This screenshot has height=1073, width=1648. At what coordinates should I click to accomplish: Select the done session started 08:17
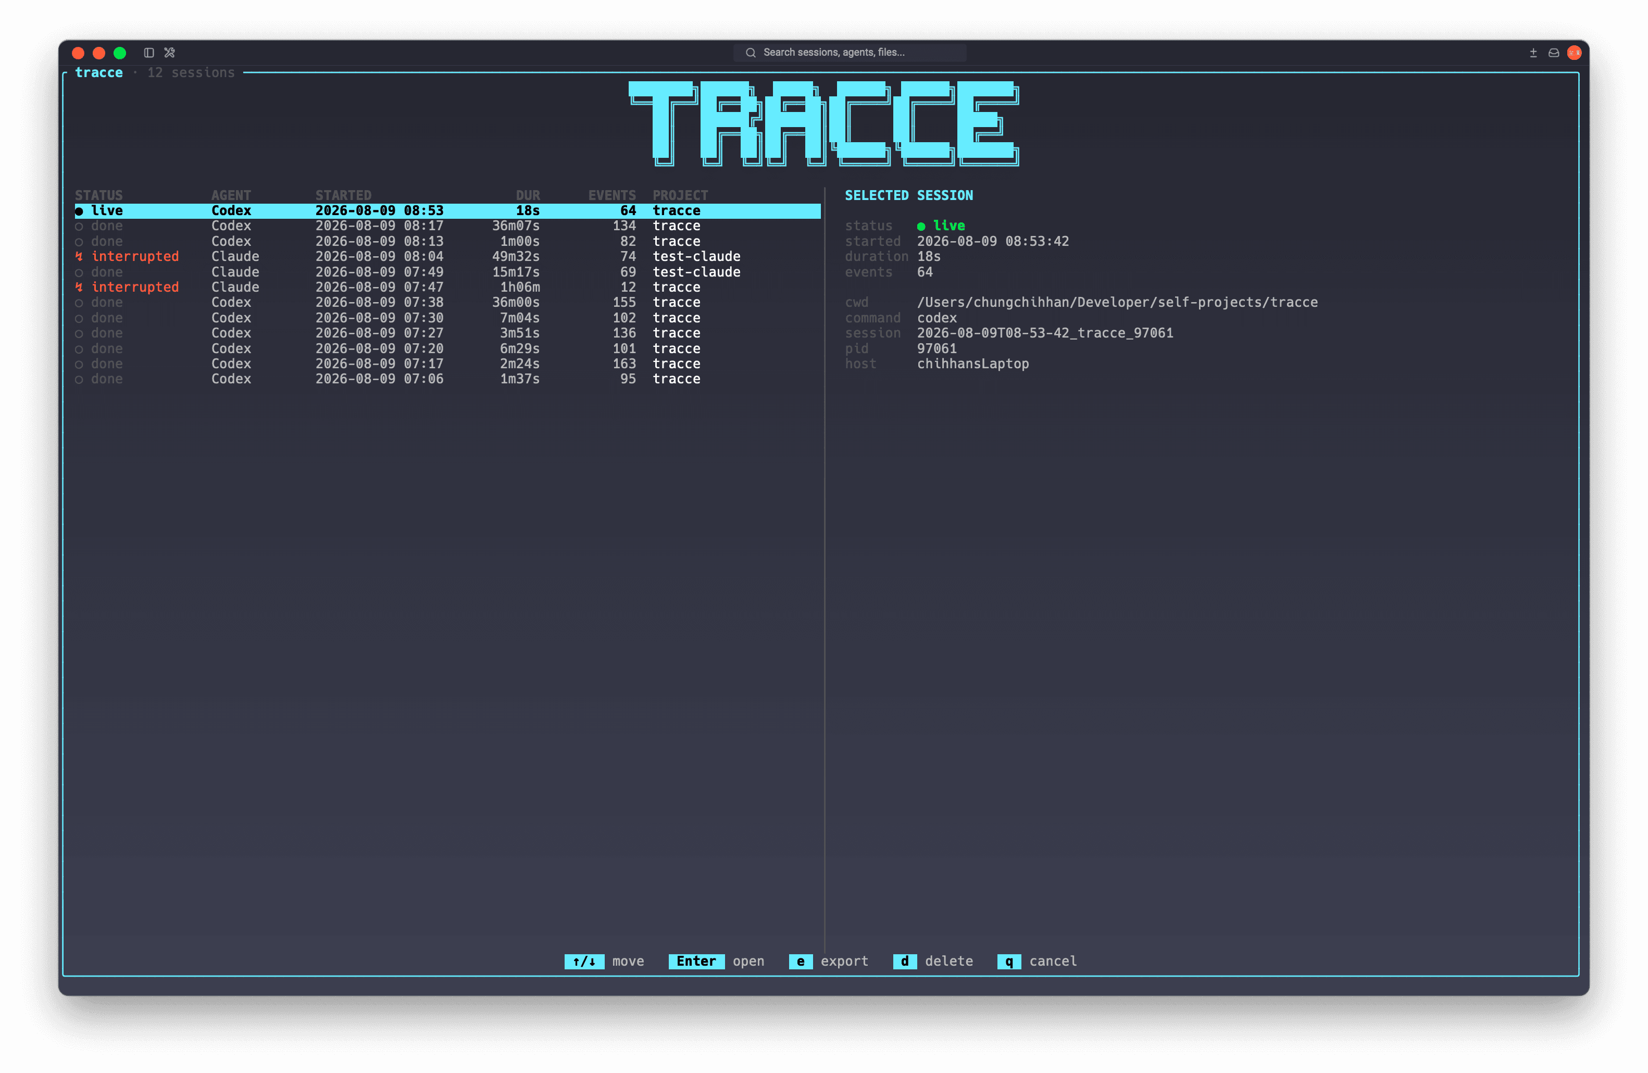click(447, 226)
